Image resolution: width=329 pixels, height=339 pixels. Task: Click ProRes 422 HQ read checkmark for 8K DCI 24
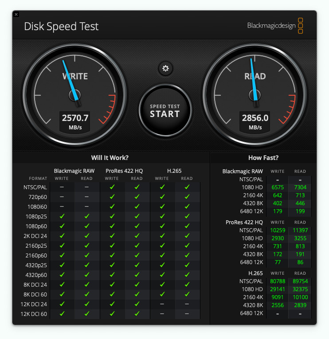coord(137,284)
